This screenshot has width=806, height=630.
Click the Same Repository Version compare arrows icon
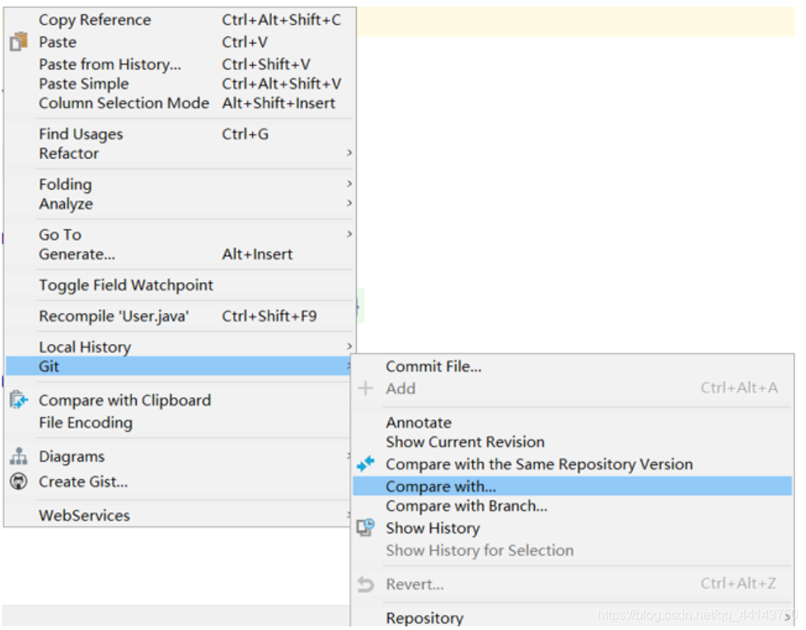click(x=365, y=463)
